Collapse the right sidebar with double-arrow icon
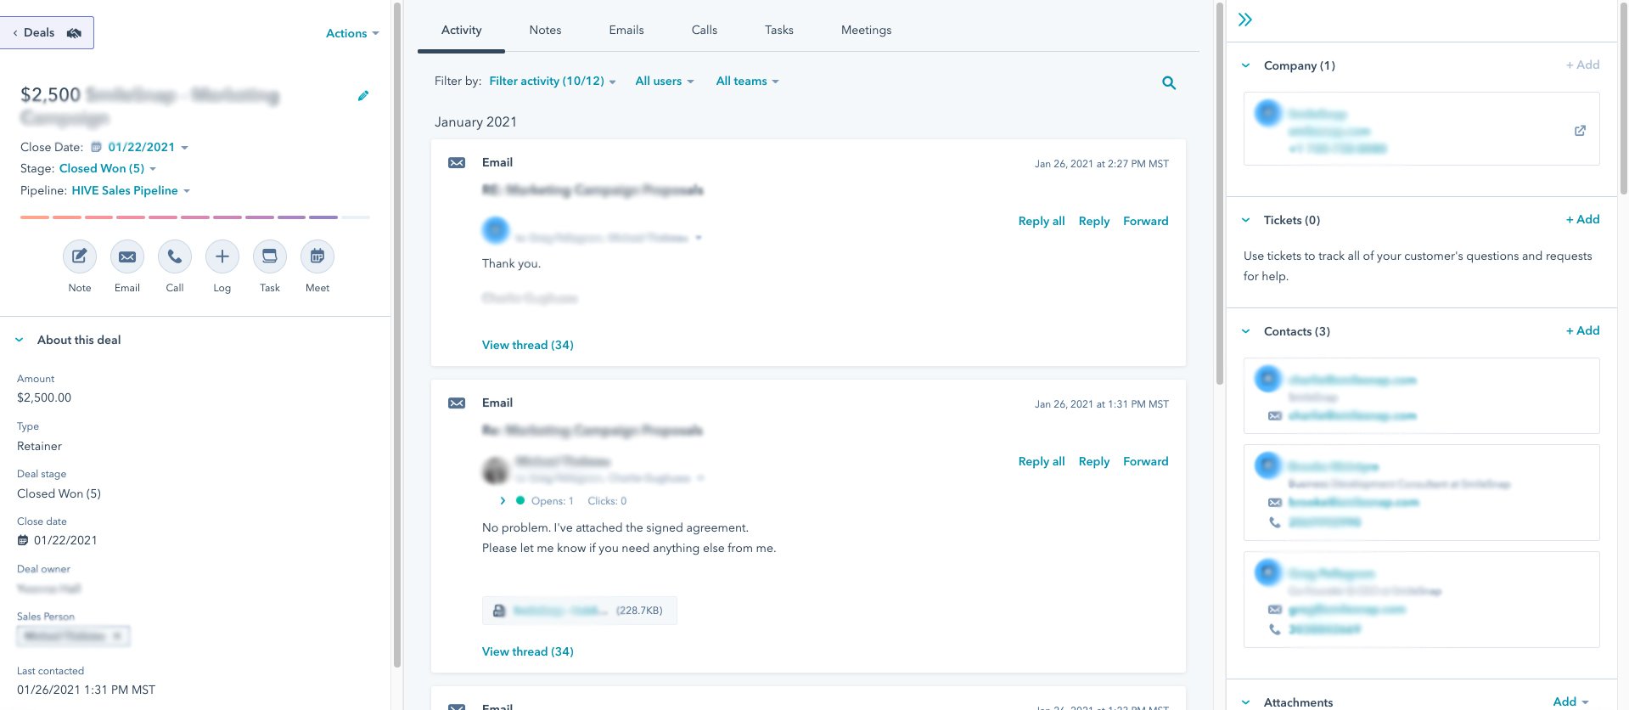 [1245, 20]
